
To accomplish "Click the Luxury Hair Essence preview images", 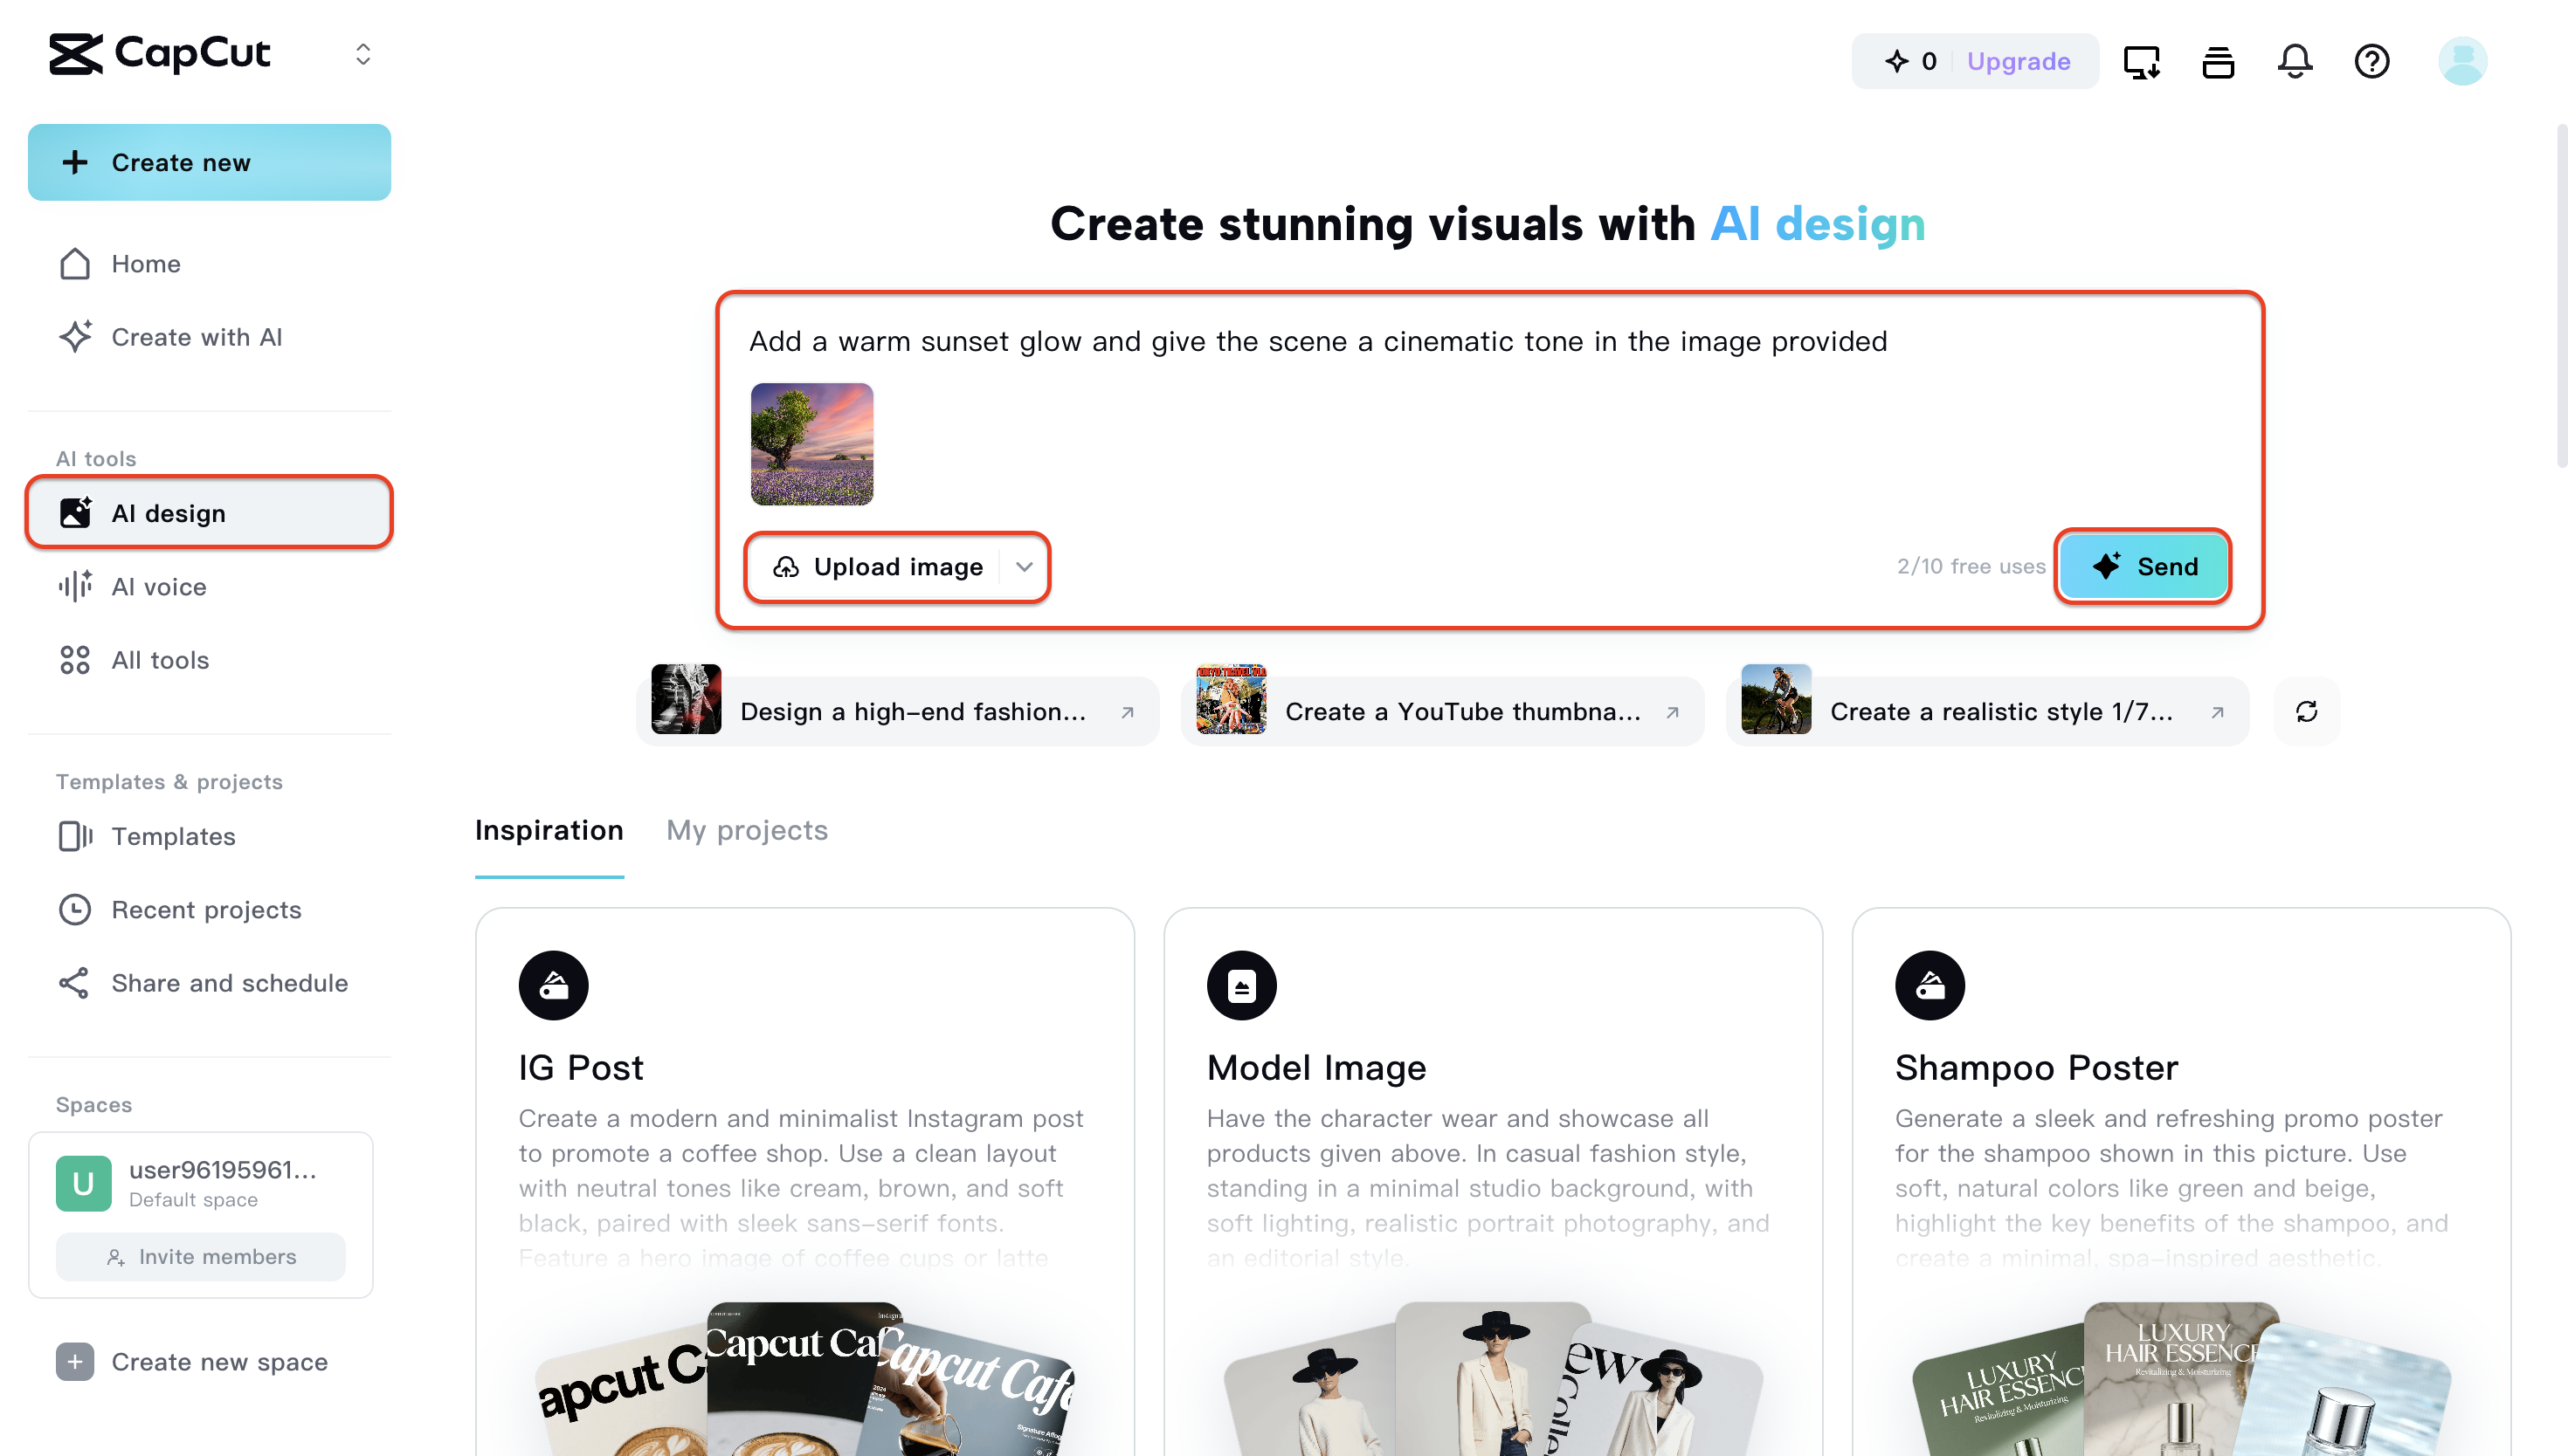I will click(x=2181, y=1379).
